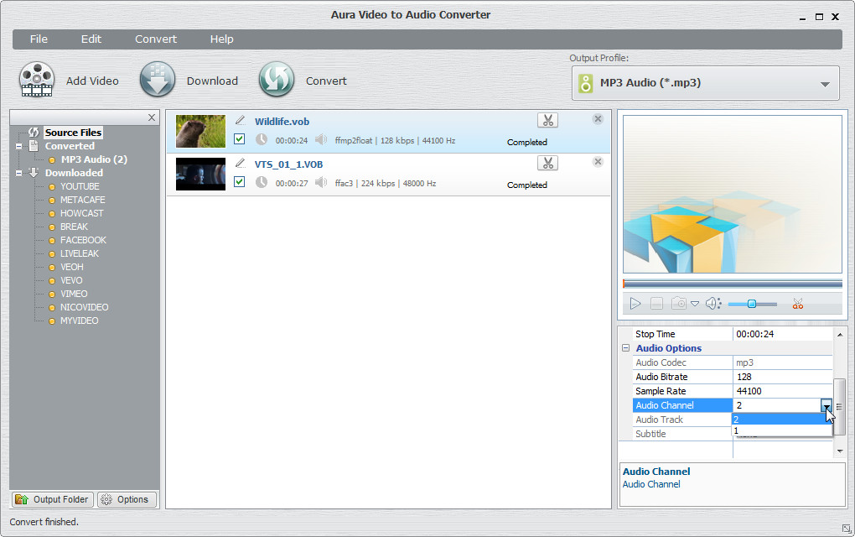Remove VTS_01_1.VOB with its X icon

click(x=598, y=162)
